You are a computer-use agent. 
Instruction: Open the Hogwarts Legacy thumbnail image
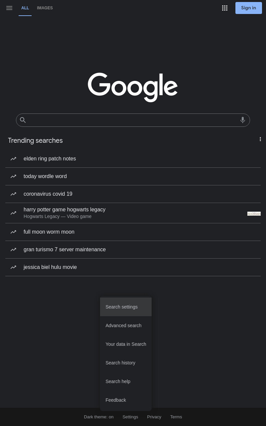pyautogui.click(x=254, y=214)
